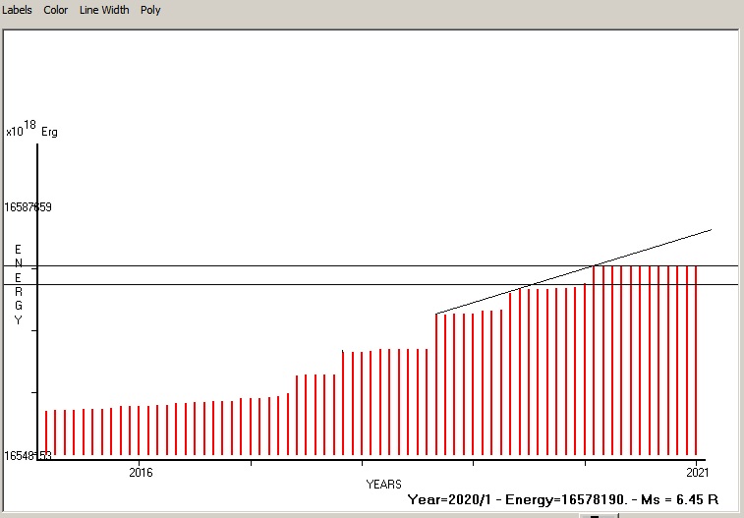744x518 pixels.
Task: Click the rightmost red bar above 2021
Action: pyautogui.click(x=696, y=364)
